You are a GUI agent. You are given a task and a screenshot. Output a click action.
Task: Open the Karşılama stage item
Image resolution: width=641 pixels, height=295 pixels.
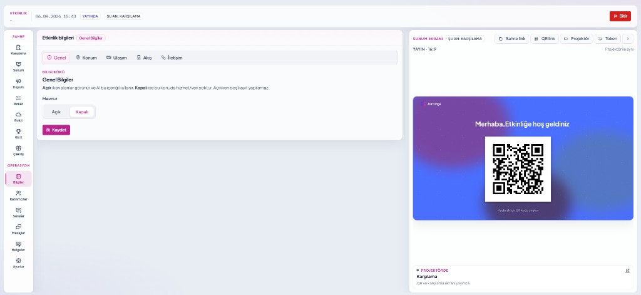tap(18, 50)
